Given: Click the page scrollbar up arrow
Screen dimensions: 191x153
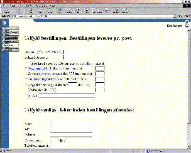Looking at the screenshot, I should tap(189, 31).
